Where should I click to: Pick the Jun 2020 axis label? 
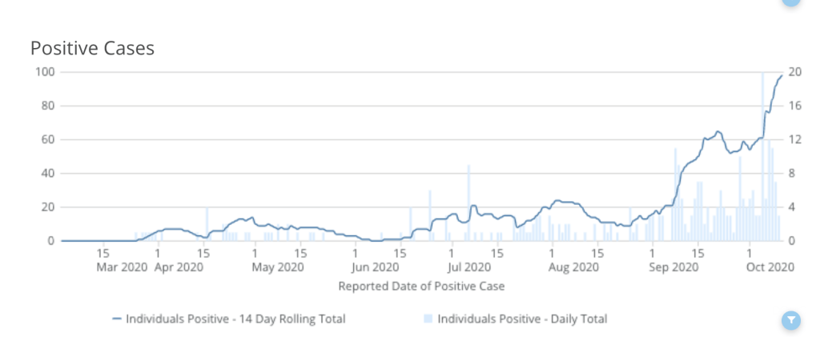375,268
